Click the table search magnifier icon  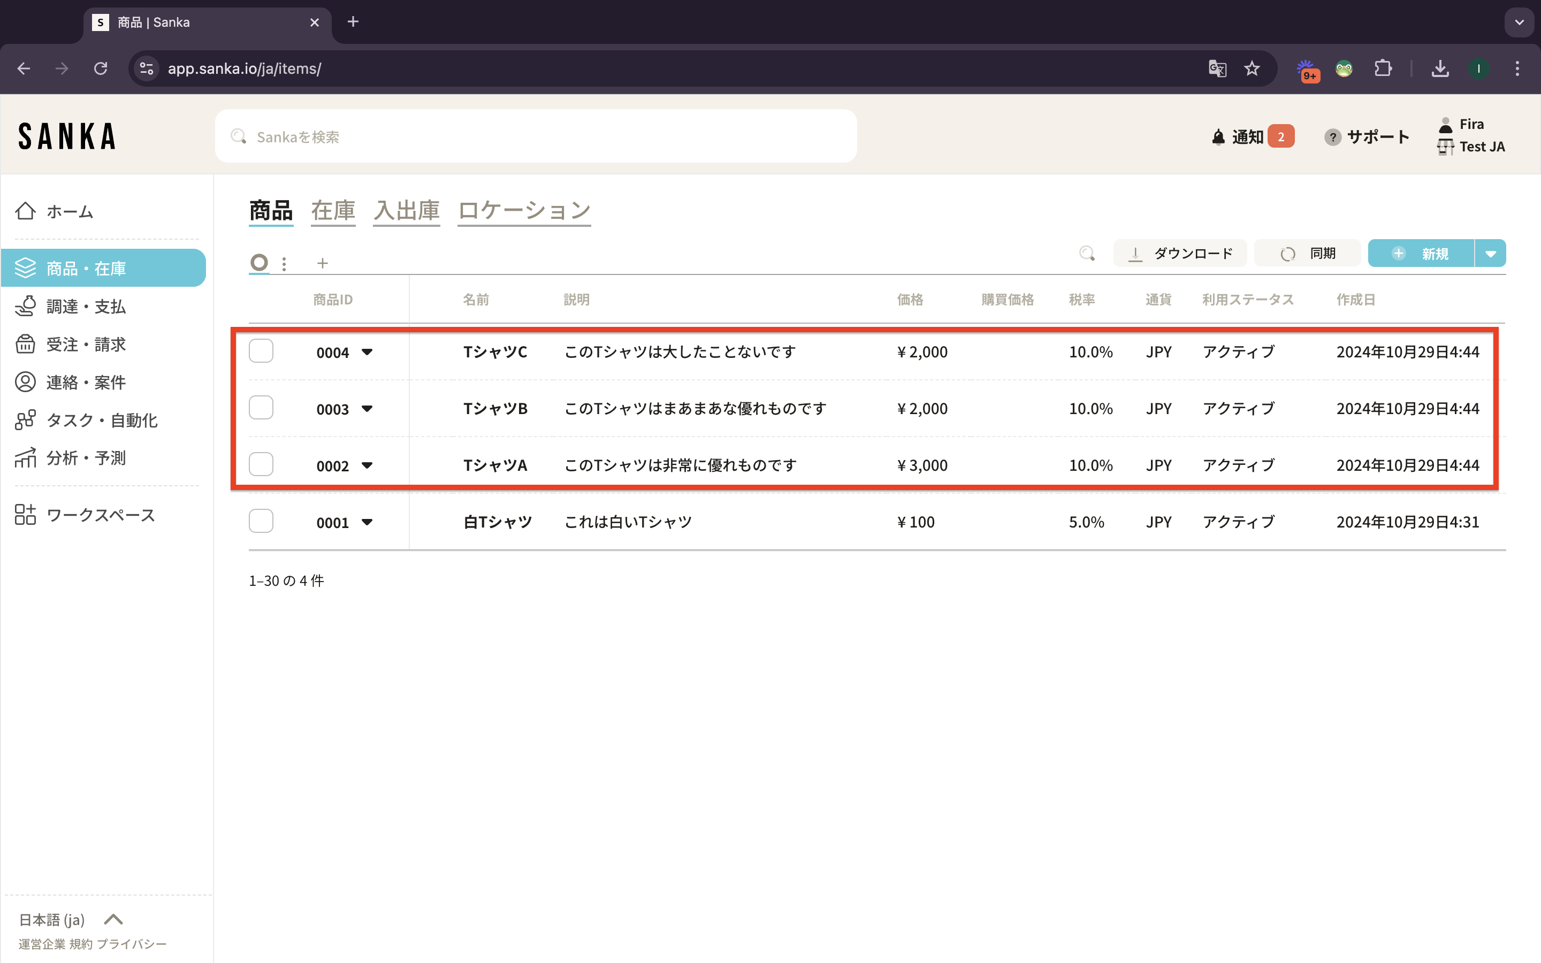point(1087,254)
